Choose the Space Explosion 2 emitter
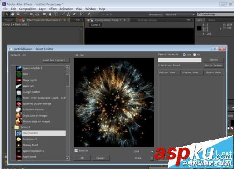 click(x=41, y=151)
